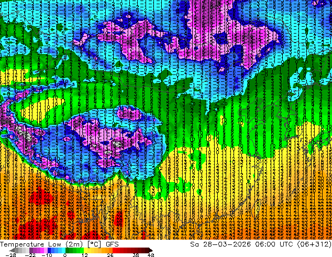The width and height of the screenshot is (332, 257).
Task: Click the "38" legend value
Action: 136,255
